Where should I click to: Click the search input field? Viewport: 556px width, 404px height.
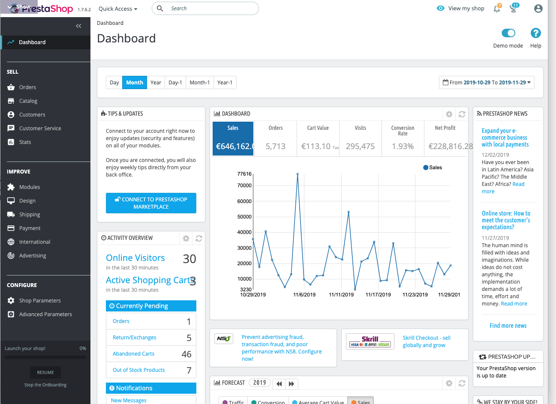click(x=205, y=9)
